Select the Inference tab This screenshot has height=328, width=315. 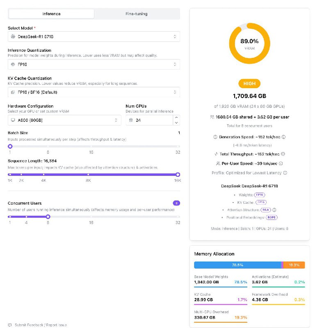tap(51, 14)
